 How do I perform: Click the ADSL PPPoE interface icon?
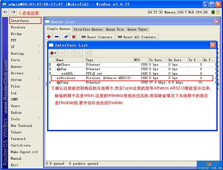[64, 74]
